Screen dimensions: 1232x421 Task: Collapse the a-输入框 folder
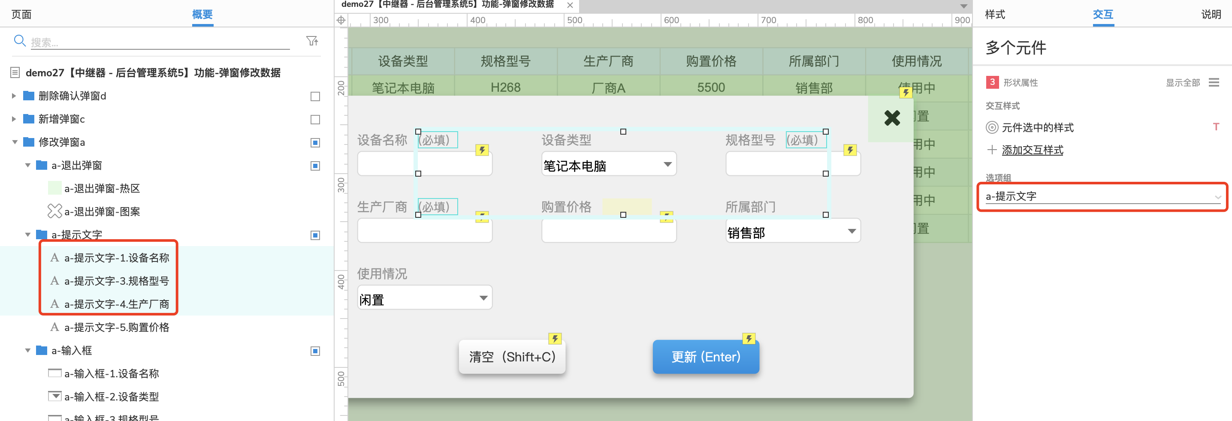pos(28,351)
